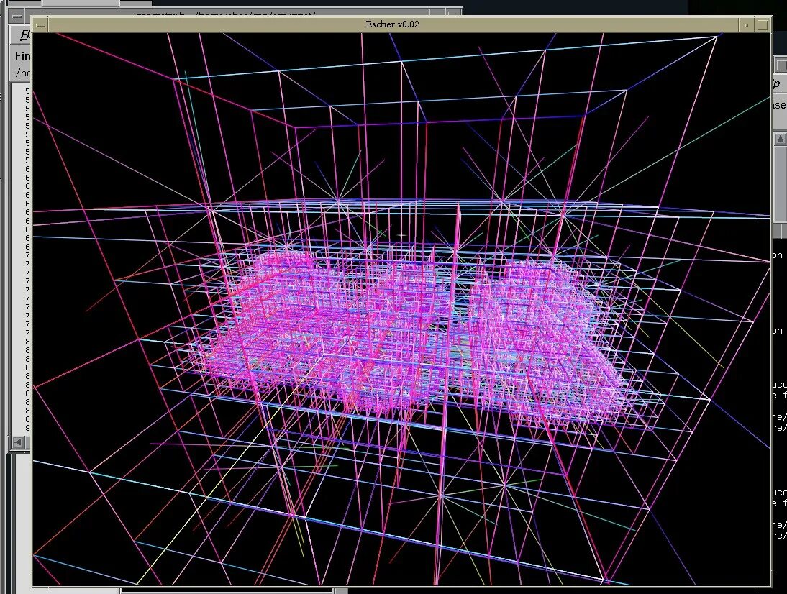This screenshot has width=787, height=594.
Task: Click left scroll arrow in left background window
Action: pos(17,442)
